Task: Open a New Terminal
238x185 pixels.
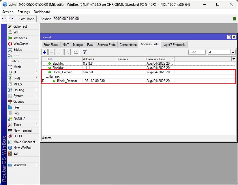Action: (x=23, y=130)
